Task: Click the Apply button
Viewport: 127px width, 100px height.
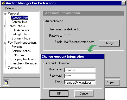Action: (x=112, y=82)
